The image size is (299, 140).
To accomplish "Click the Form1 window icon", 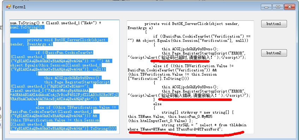I will pos(8,7).
